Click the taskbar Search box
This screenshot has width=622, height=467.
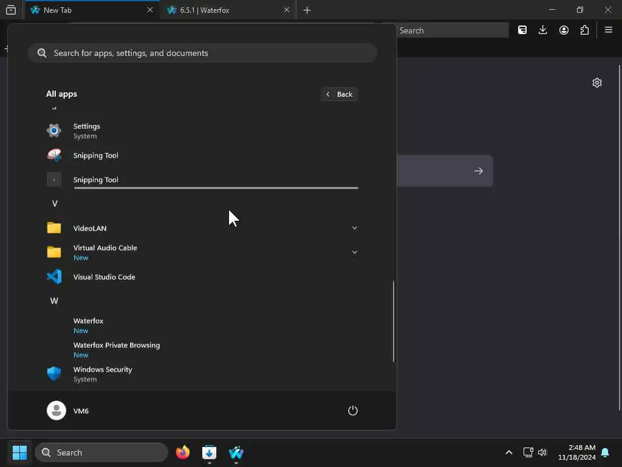point(101,452)
